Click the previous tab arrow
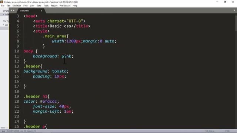Viewport: 237px width, 133px height. pyautogui.click(x=11, y=11)
